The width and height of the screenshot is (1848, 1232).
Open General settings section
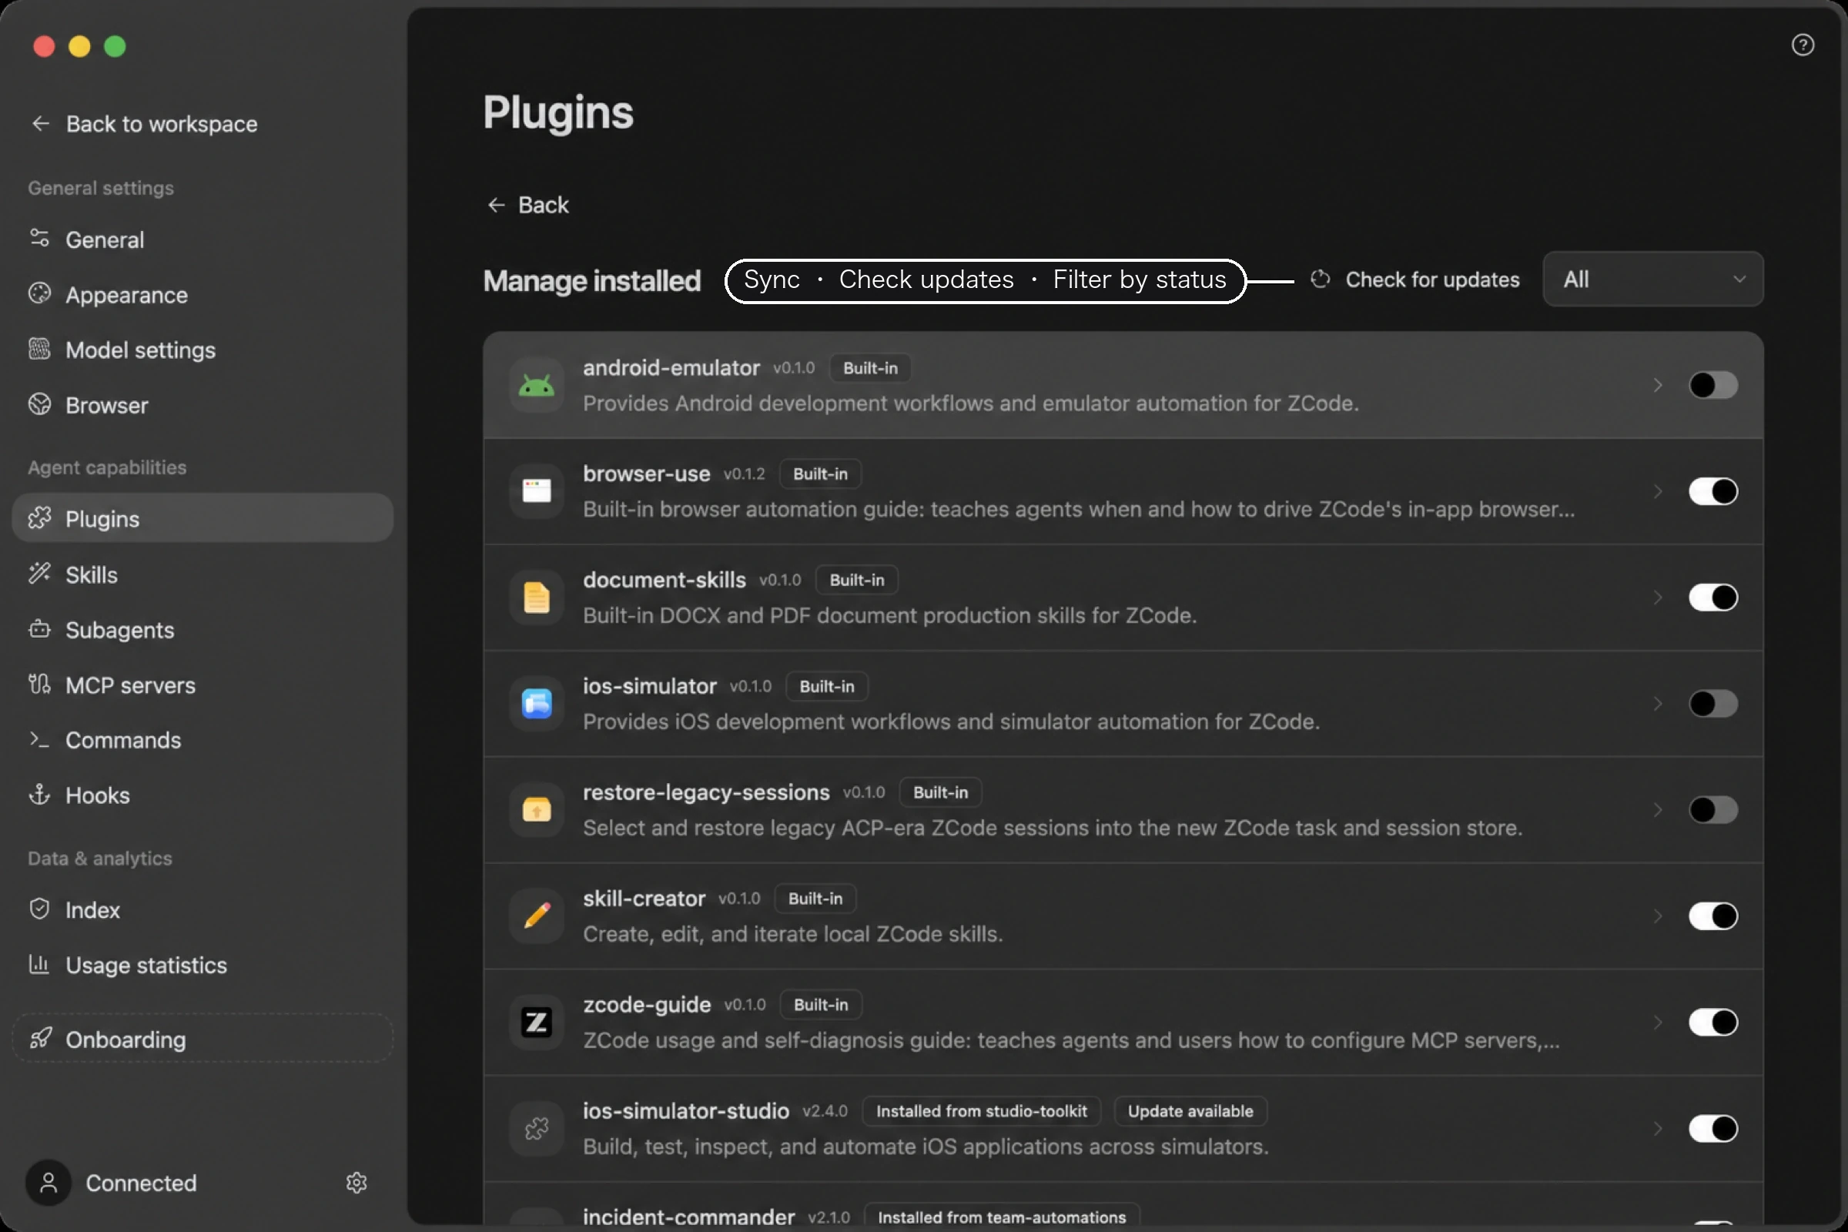(x=203, y=239)
